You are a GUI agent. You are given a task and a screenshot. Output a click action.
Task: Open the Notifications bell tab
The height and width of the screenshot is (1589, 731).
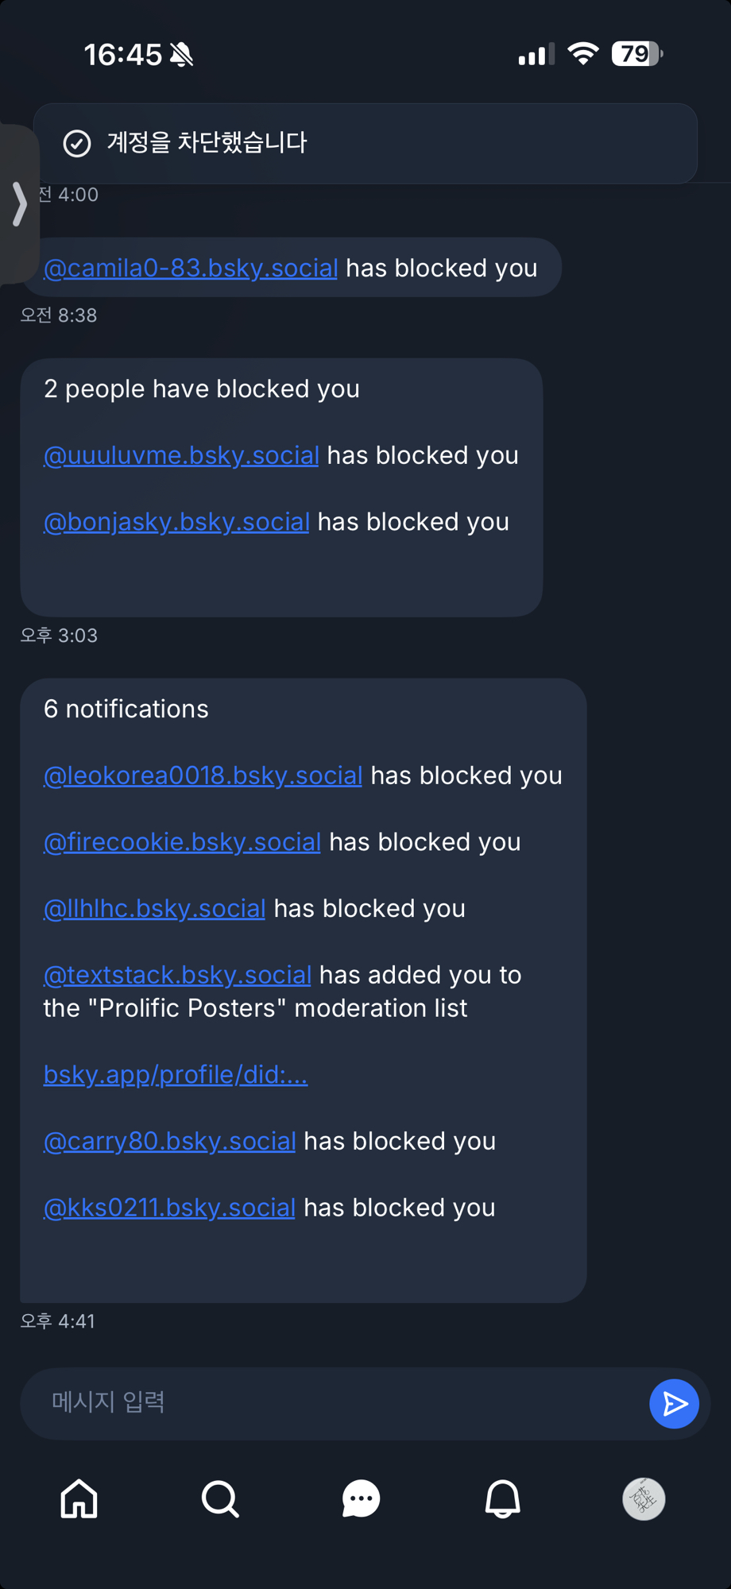(502, 1498)
